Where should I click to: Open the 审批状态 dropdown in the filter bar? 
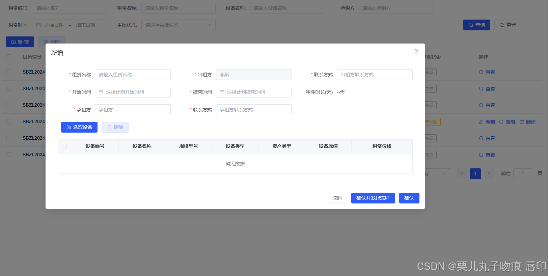[x=179, y=25]
